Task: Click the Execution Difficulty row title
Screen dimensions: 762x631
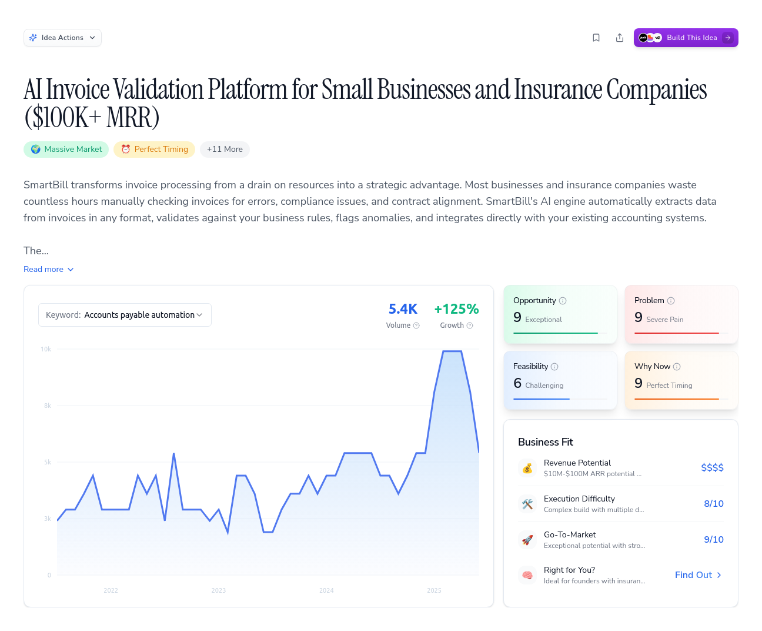Action: [x=579, y=499]
